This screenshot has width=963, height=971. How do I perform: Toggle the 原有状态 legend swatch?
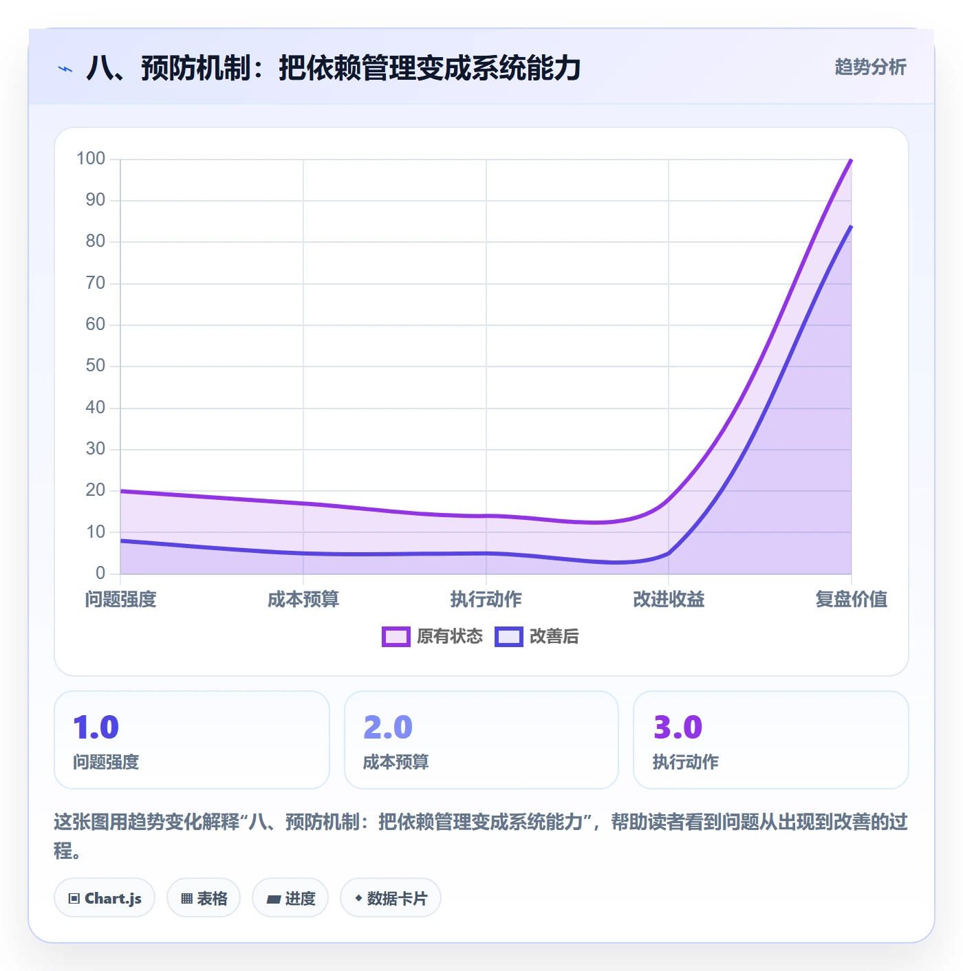(x=396, y=637)
